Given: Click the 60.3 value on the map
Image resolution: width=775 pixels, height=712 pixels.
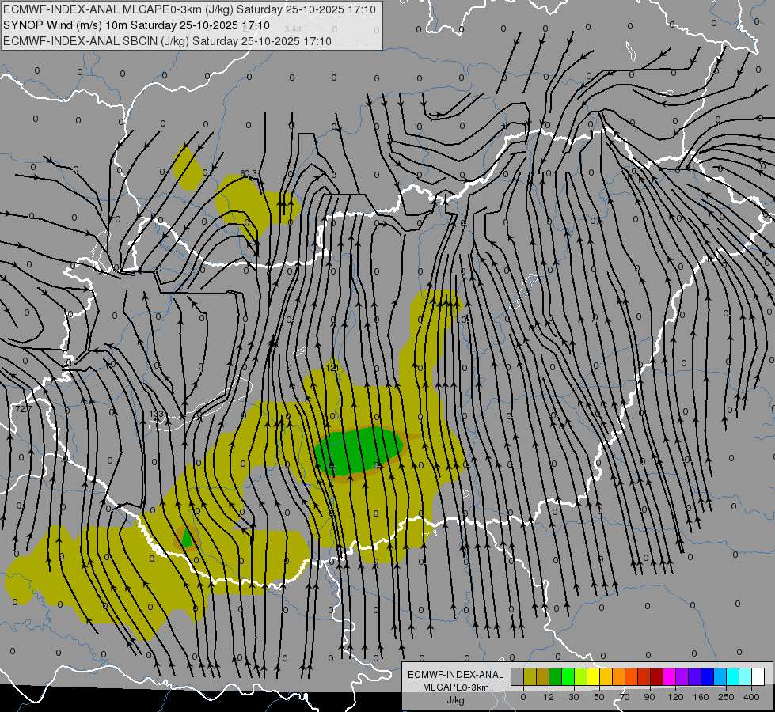Looking at the screenshot, I should [x=249, y=173].
